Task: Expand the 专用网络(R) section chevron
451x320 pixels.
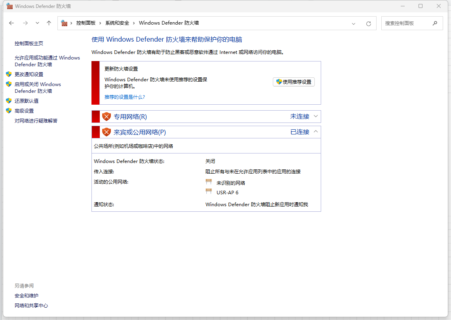Action: click(316, 116)
